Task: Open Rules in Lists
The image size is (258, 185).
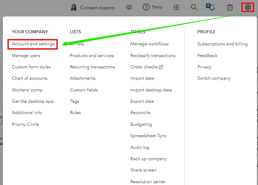Action: 75,113
